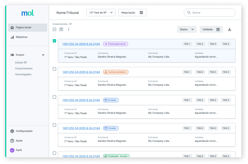Open the Status filter dropdown
248x164 pixels.
point(187,30)
